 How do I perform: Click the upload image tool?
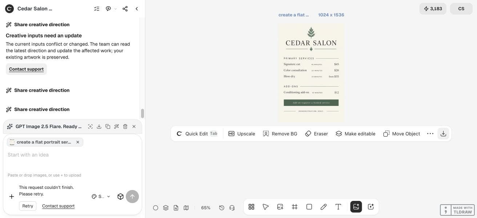280,207
